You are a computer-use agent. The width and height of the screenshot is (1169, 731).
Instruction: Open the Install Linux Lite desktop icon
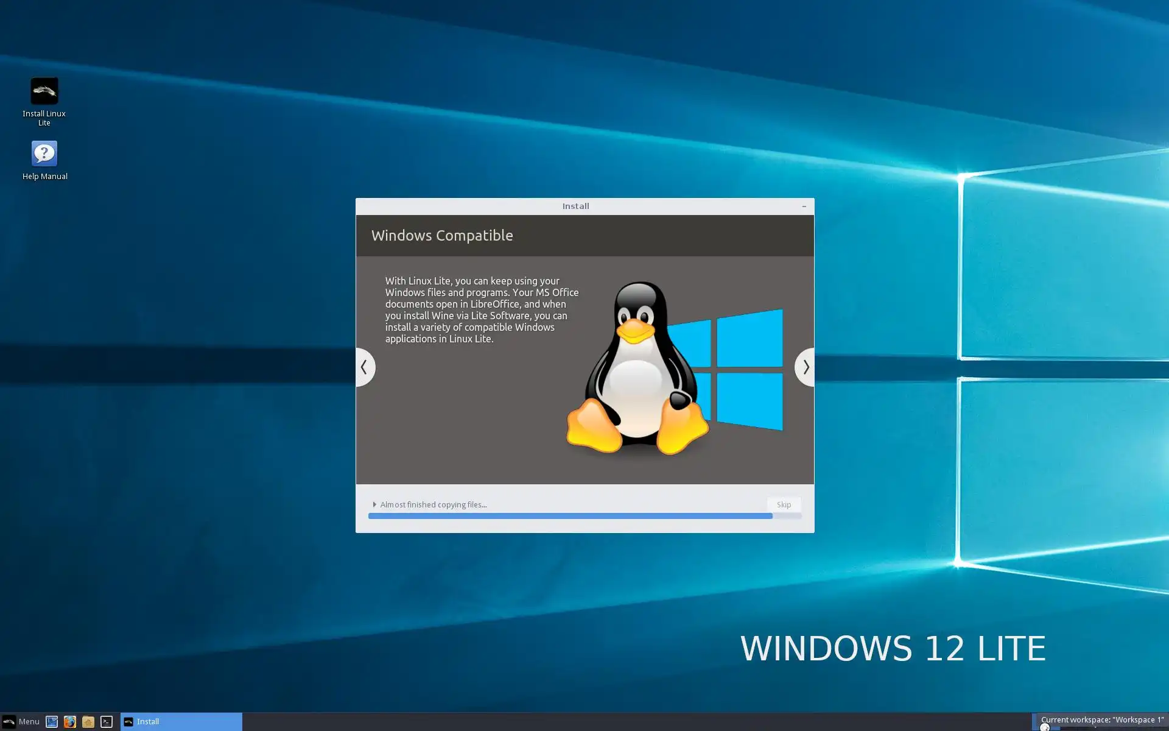click(44, 91)
